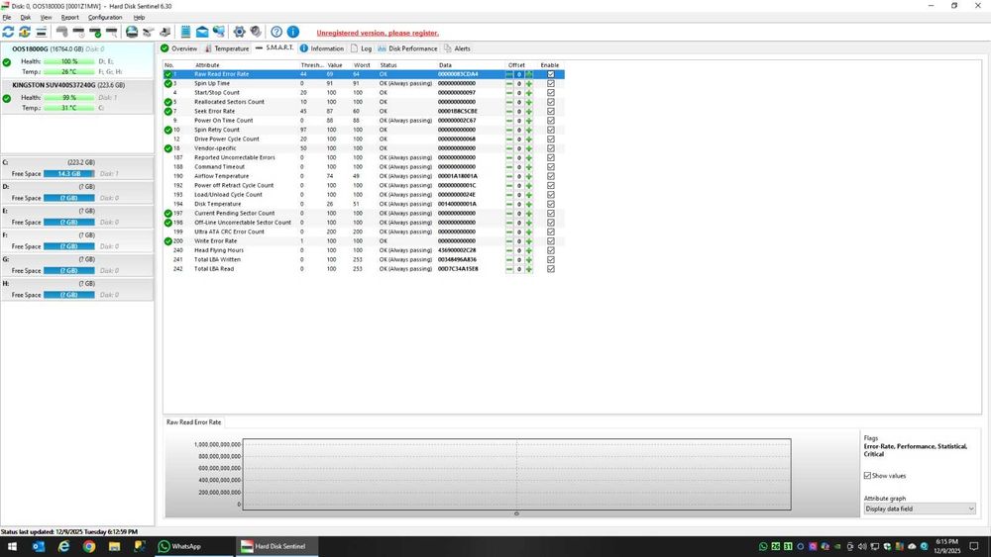Increase offset for Seek Error Rate
991x557 pixels.
click(x=529, y=111)
